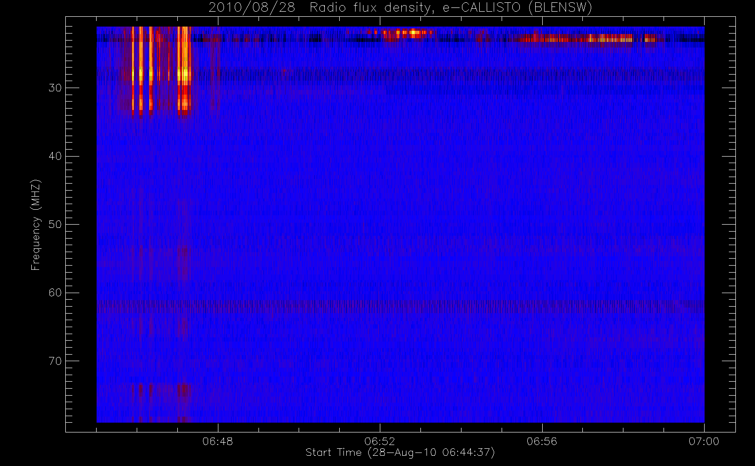Click the 40 frequency tick label

tap(55, 156)
